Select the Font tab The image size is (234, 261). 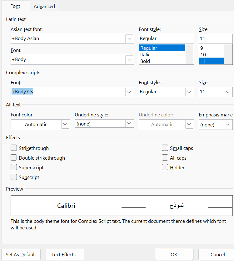[x=15, y=6]
